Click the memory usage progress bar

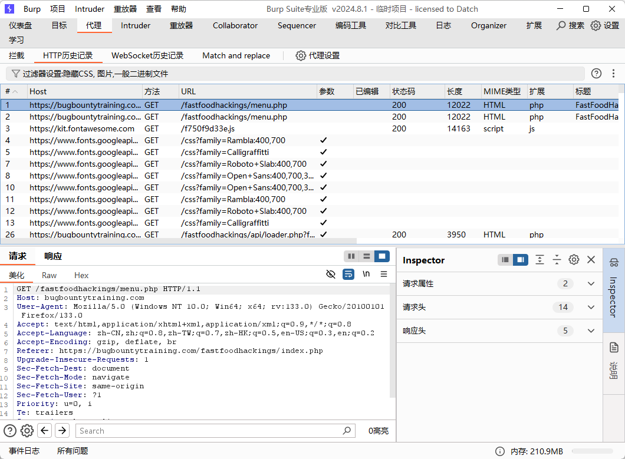point(592,451)
